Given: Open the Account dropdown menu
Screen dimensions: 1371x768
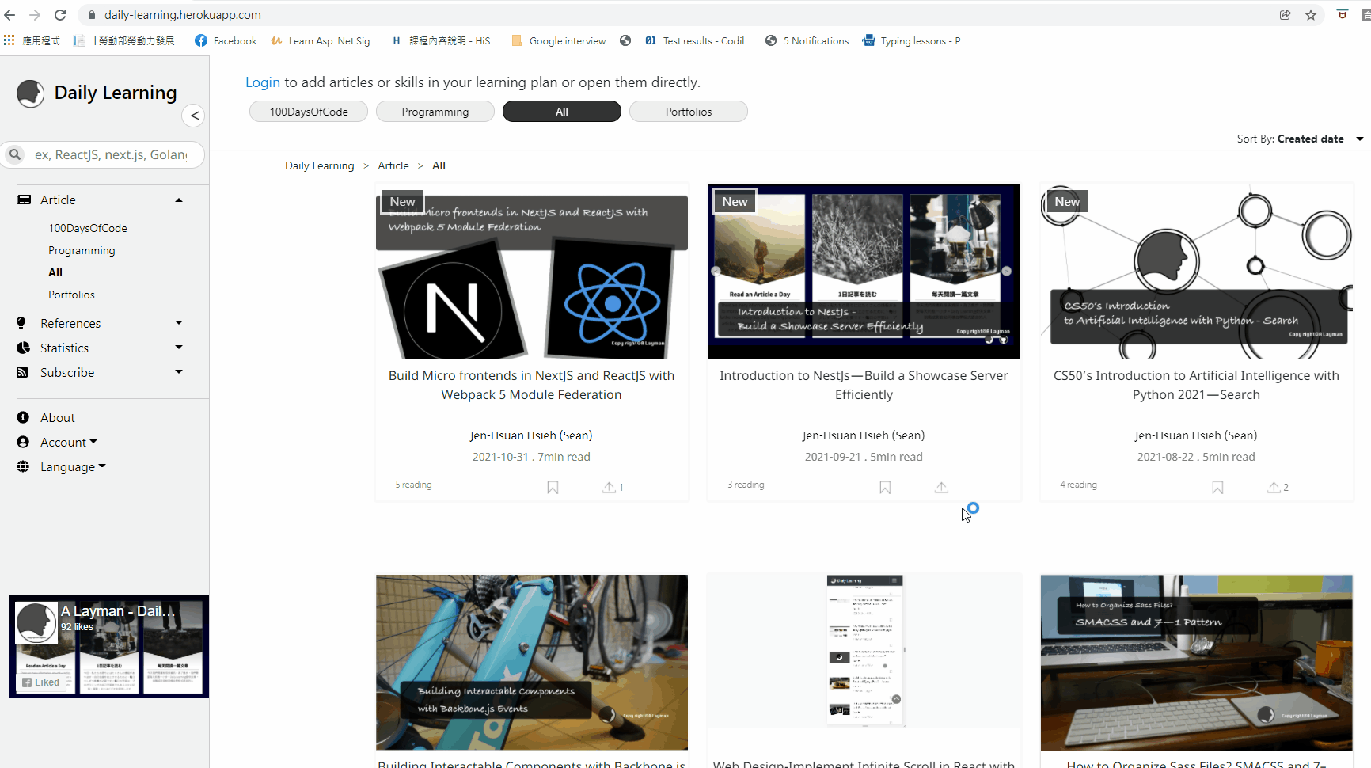Looking at the screenshot, I should [x=68, y=442].
